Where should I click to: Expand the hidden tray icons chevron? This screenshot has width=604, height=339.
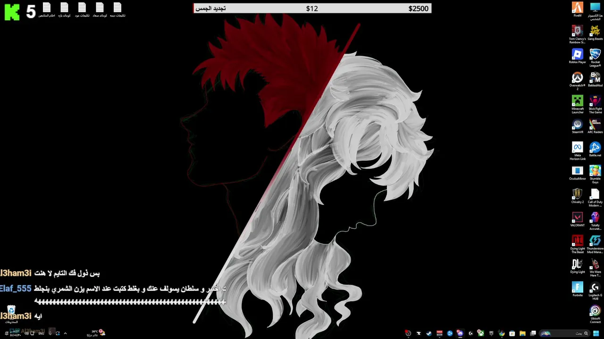click(65, 333)
